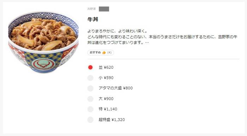Click the product description paragraph
Image resolution: width=247 pixels, height=136 pixels.
[x=162, y=37]
